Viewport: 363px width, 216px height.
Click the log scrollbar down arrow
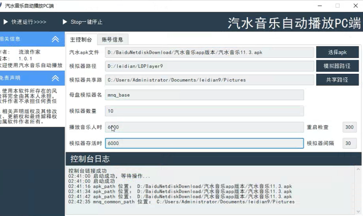tap(358, 211)
